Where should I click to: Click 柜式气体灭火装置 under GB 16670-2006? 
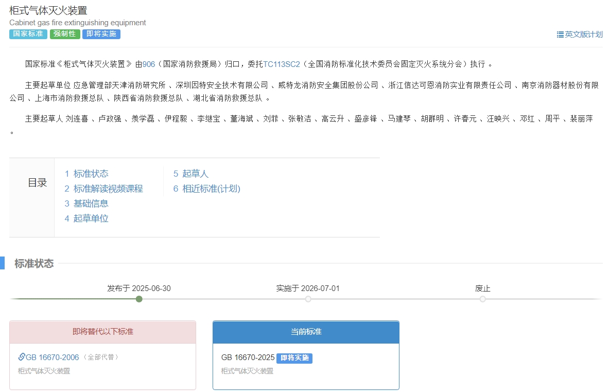pyautogui.click(x=44, y=371)
